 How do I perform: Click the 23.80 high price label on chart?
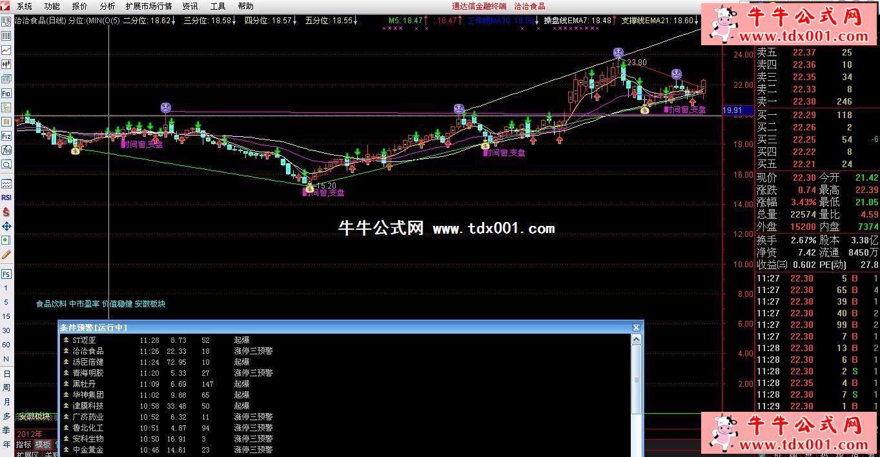point(637,63)
